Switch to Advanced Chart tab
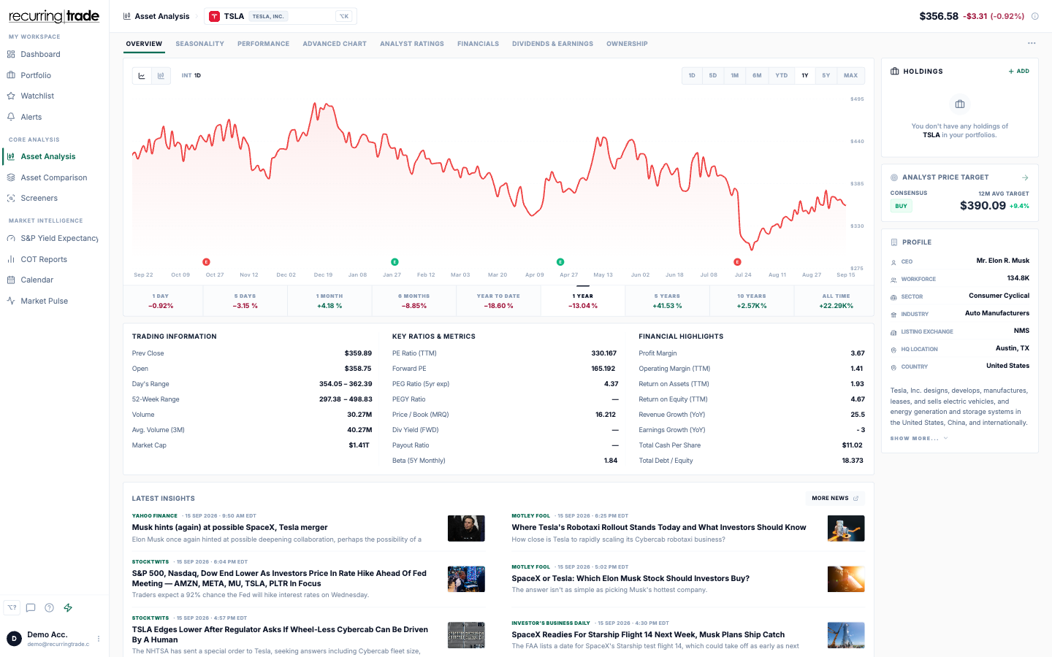Image resolution: width=1052 pixels, height=657 pixels. pos(335,44)
